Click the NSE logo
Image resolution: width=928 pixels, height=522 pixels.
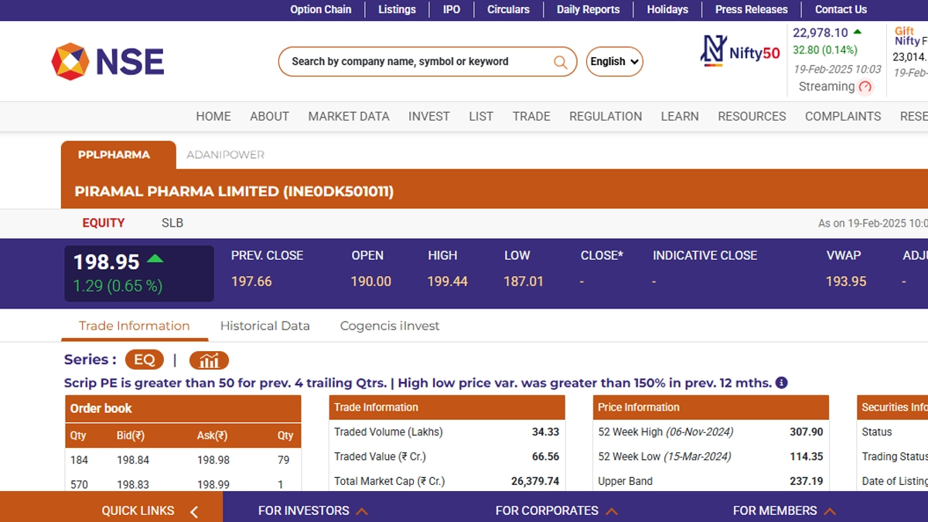tap(107, 62)
